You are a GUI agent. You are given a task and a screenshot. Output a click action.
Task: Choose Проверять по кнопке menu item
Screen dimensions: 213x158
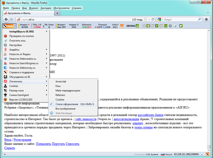[x=26, y=36]
